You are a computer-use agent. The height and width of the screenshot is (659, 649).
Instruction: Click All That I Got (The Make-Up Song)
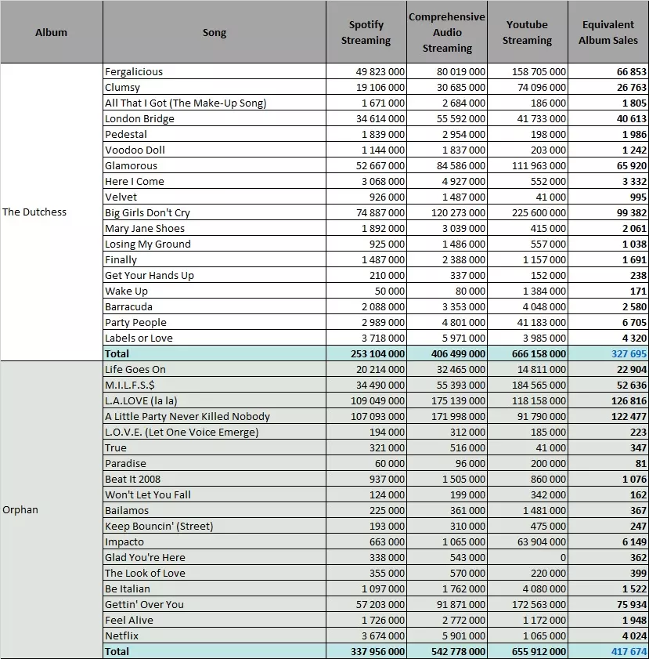coord(214,103)
